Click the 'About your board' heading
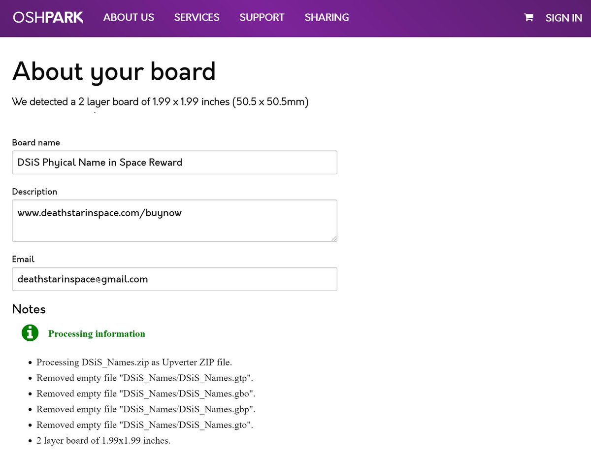 [114, 71]
